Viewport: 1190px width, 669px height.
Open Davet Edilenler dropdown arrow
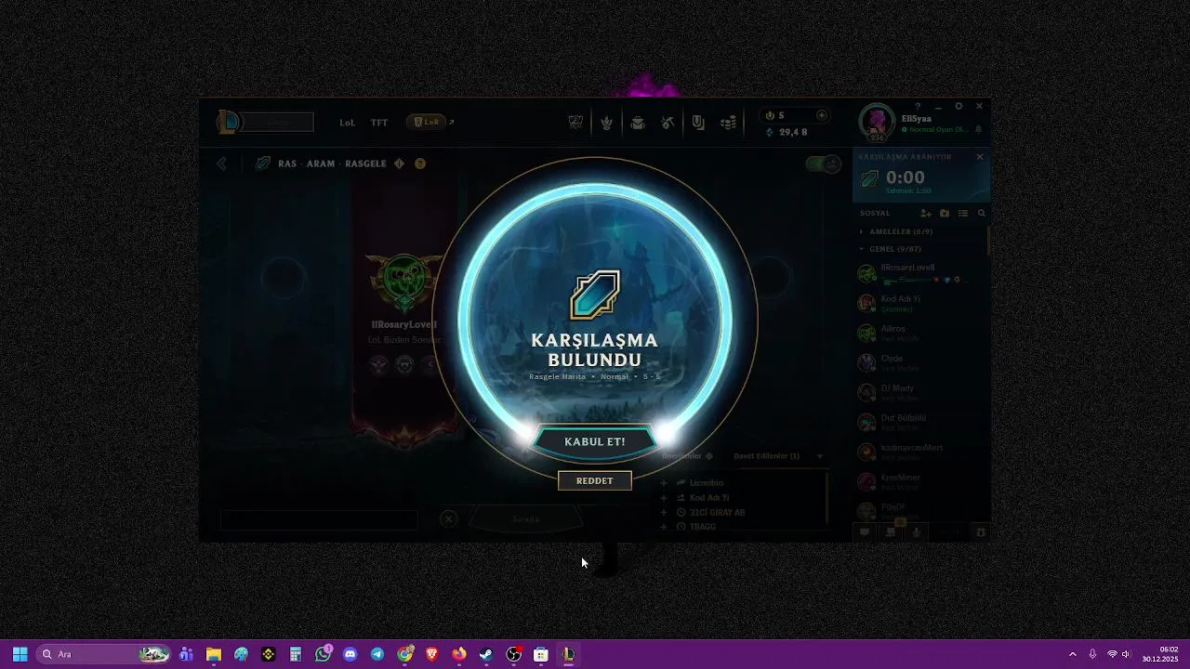point(820,456)
